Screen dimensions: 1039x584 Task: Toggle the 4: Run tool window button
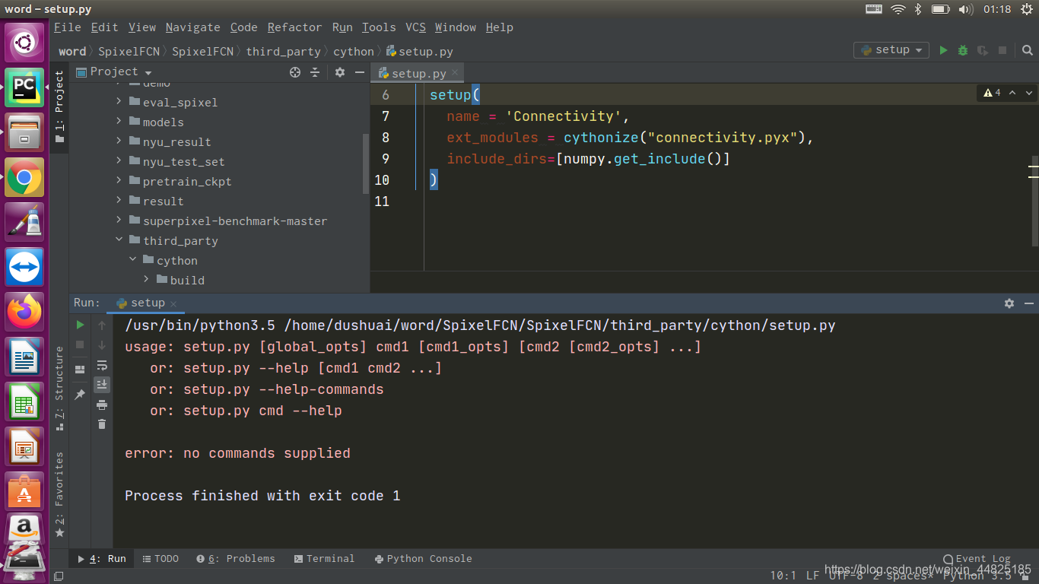pyautogui.click(x=102, y=558)
